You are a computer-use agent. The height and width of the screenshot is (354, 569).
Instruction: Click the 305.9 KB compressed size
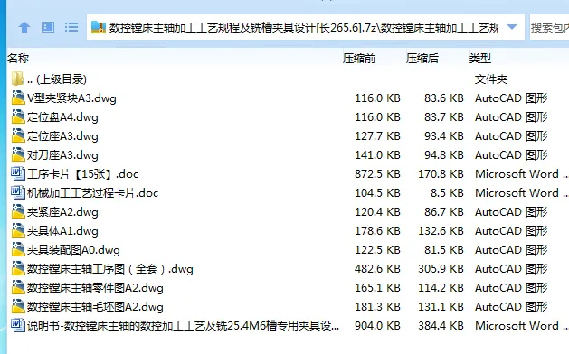(x=441, y=269)
